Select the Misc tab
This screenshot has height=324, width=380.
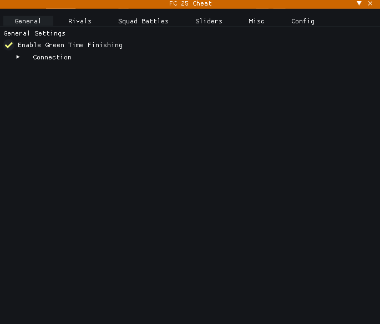256,21
